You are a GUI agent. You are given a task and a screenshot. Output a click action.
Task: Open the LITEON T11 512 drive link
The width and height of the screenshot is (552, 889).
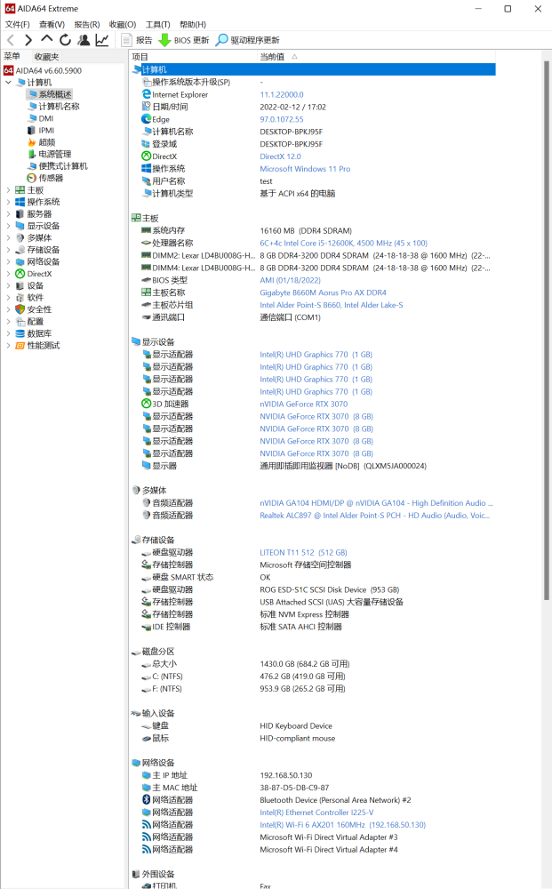pos(303,552)
